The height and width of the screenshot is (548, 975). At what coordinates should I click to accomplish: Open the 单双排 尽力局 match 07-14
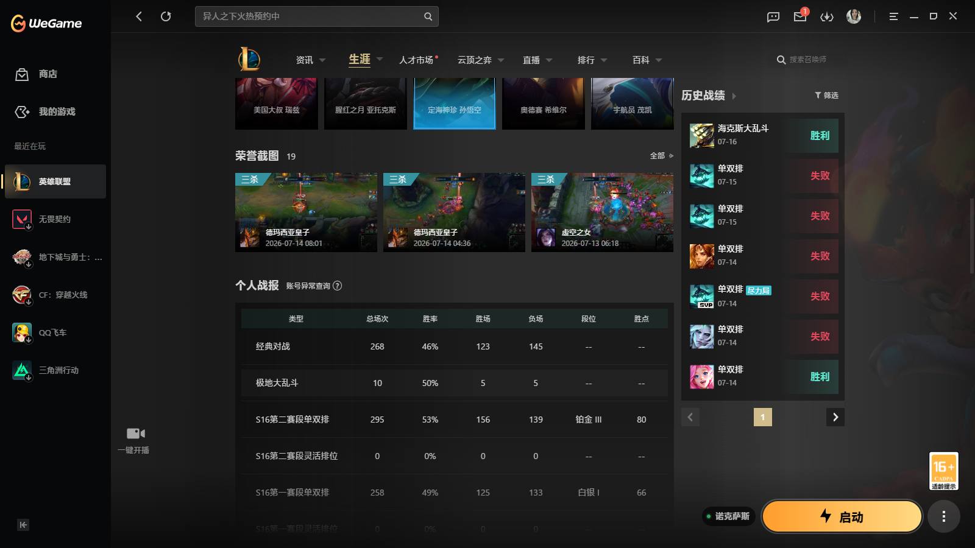(763, 296)
